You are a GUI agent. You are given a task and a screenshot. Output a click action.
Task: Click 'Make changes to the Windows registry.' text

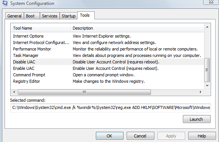click(x=109, y=81)
